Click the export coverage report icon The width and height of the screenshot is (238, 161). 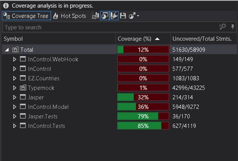tap(132, 16)
